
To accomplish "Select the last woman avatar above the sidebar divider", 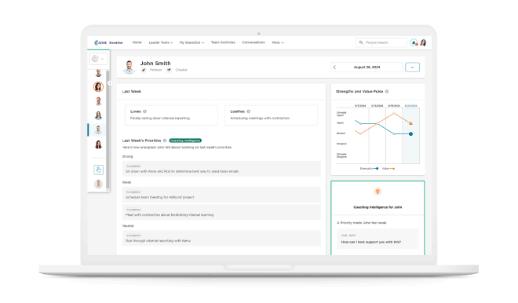I will click(98, 144).
